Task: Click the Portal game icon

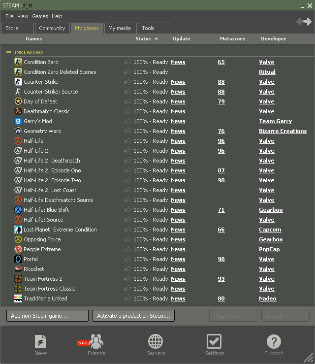Action: click(x=18, y=259)
